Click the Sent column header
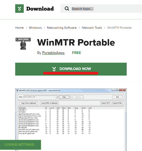This screenshot has height=151, width=142. coord(58,108)
